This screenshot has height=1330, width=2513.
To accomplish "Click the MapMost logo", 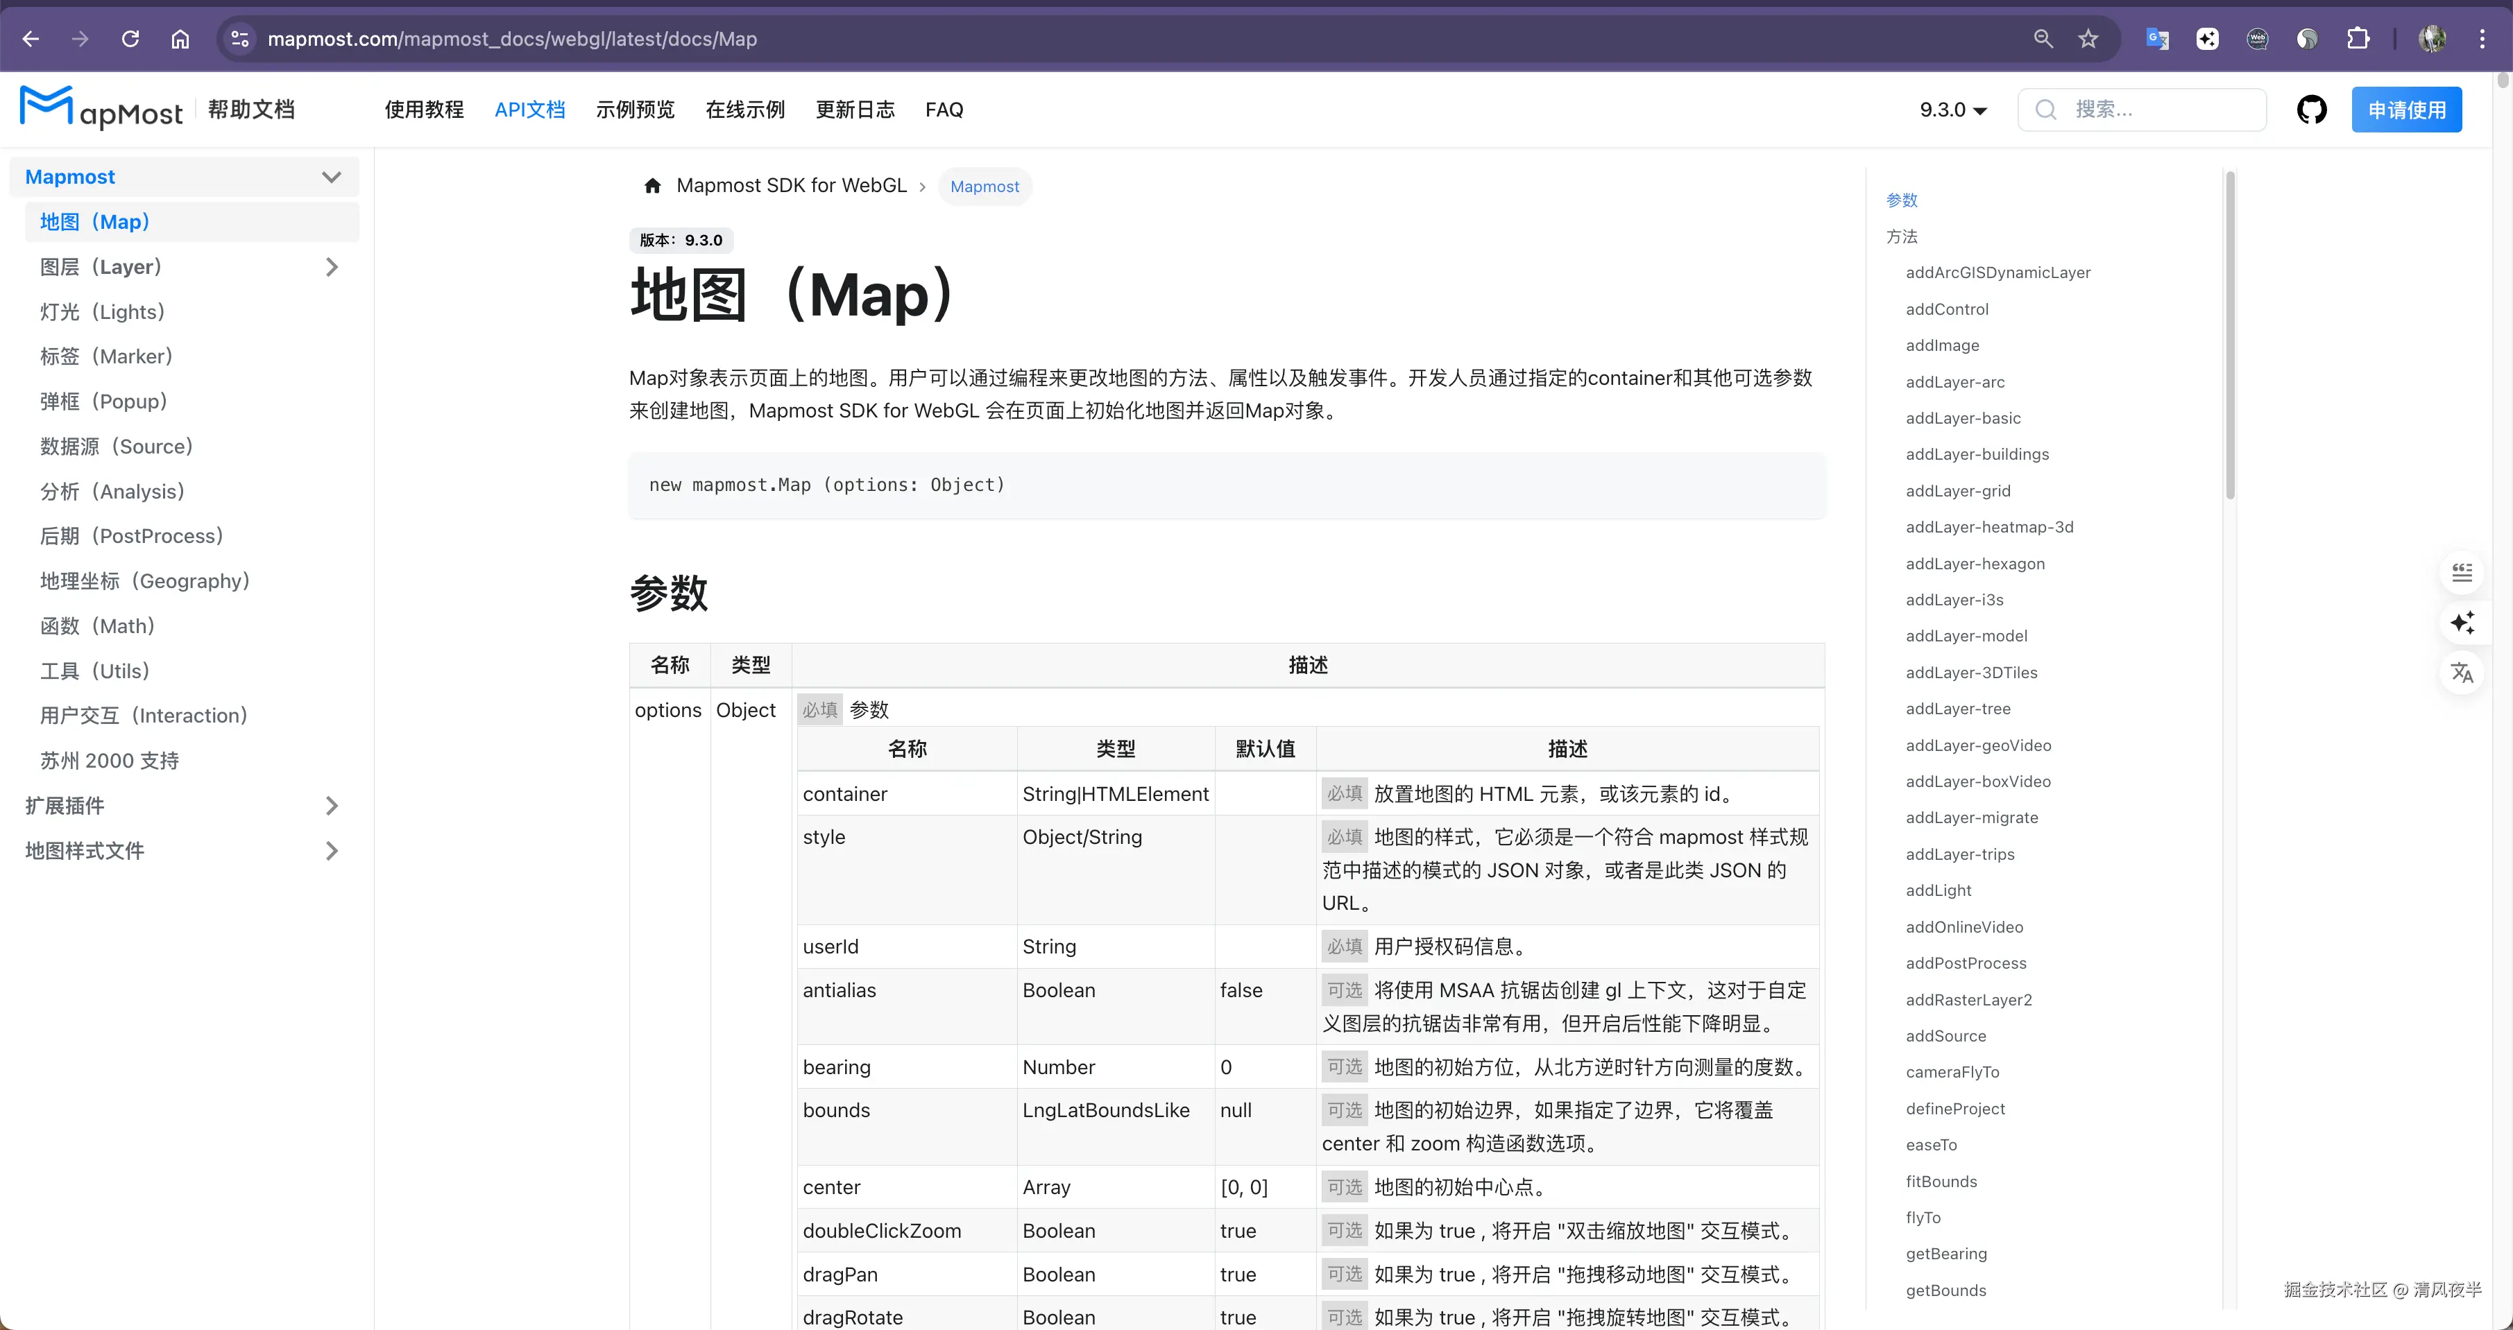I will click(101, 108).
